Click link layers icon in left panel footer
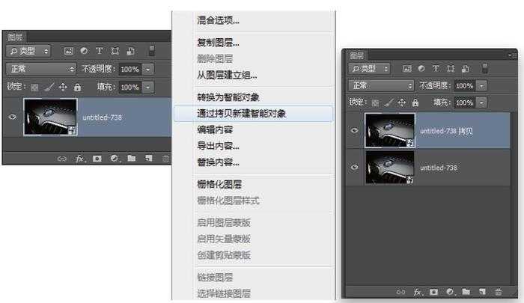Viewport: 524px width, 303px height. [x=62, y=159]
